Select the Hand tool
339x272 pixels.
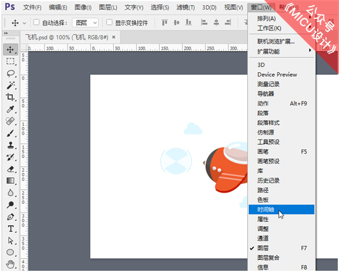10,264
